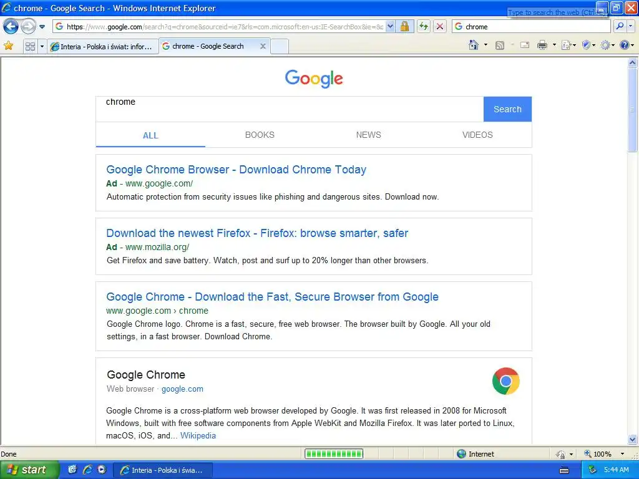Screen dimensions: 639x479
Task: Switch to the Interia - Polska i świat tab
Action: 103,47
